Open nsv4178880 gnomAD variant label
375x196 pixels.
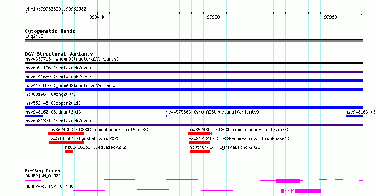click(72, 85)
